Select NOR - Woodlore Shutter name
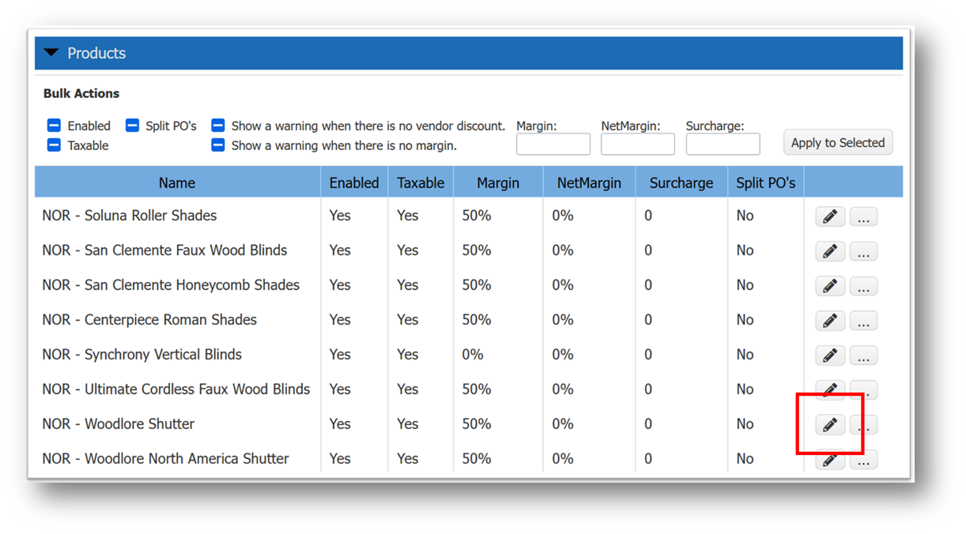Screen dimensions: 966x534 coord(119,424)
